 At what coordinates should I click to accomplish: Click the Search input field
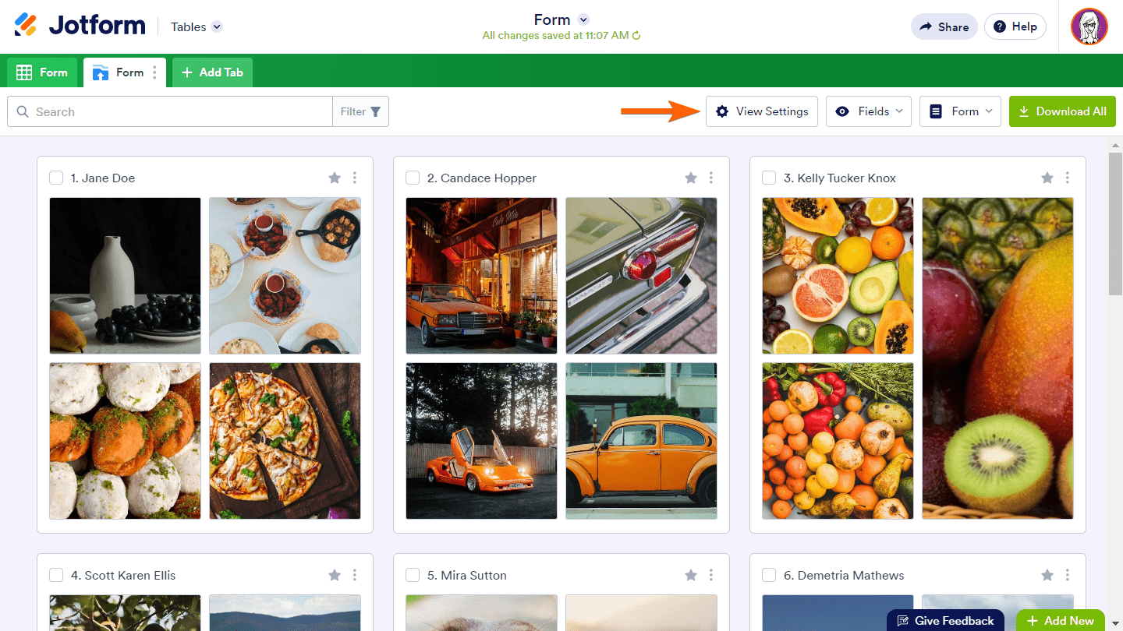[x=179, y=111]
